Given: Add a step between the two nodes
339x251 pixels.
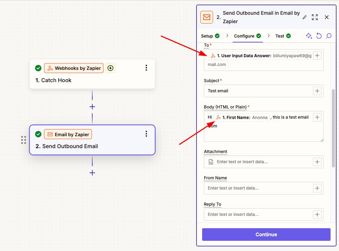Looking at the screenshot, I should click(92, 107).
